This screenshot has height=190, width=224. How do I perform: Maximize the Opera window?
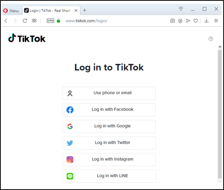tap(205, 9)
